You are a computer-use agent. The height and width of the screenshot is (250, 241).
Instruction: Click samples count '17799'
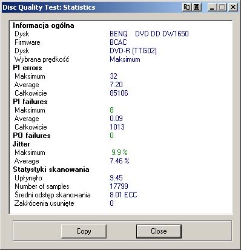119,186
